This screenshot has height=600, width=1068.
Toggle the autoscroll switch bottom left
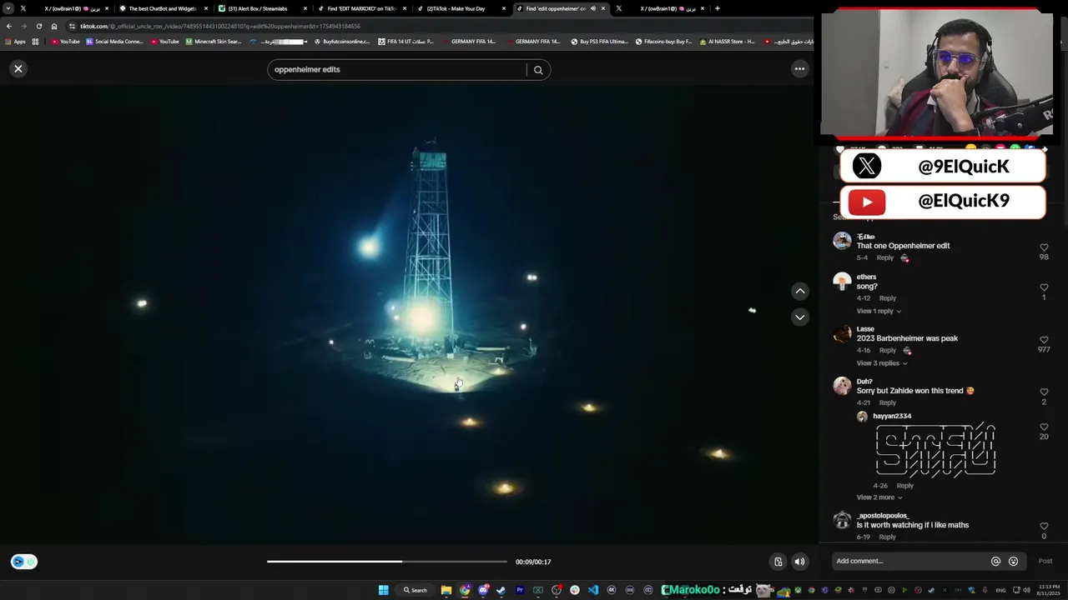pos(24,562)
